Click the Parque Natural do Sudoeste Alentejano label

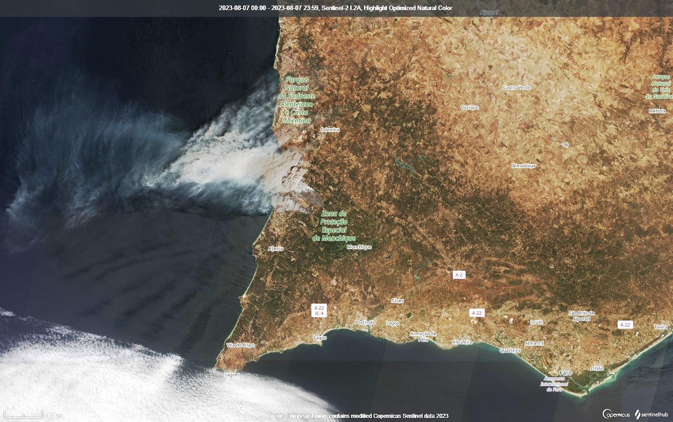point(297,100)
